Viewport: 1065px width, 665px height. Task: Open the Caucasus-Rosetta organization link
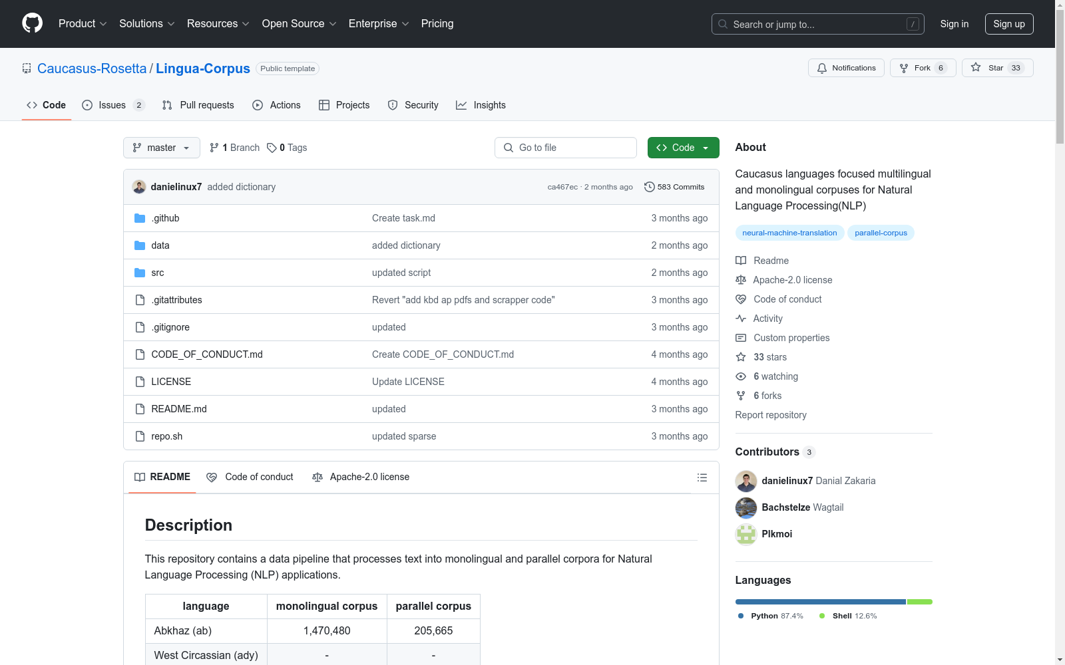click(92, 68)
